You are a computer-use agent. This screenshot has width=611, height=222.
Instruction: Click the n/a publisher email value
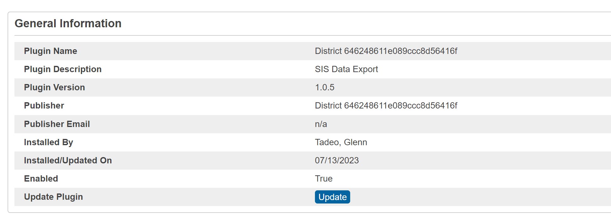[x=321, y=124]
